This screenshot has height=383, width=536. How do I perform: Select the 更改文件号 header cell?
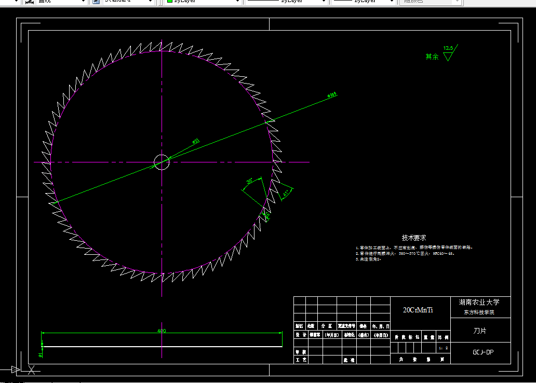coord(346,326)
